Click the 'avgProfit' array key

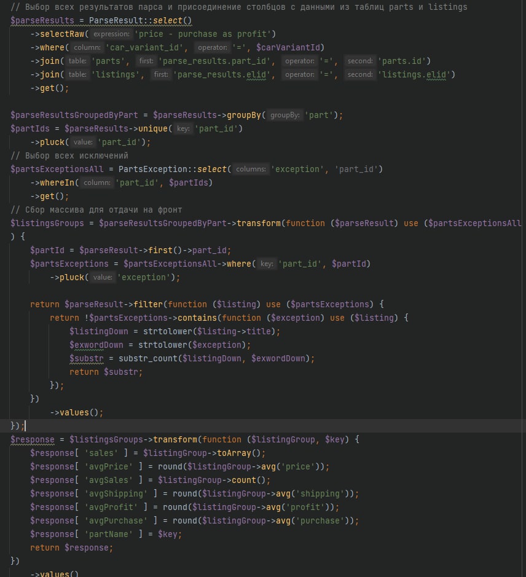pyautogui.click(x=111, y=508)
